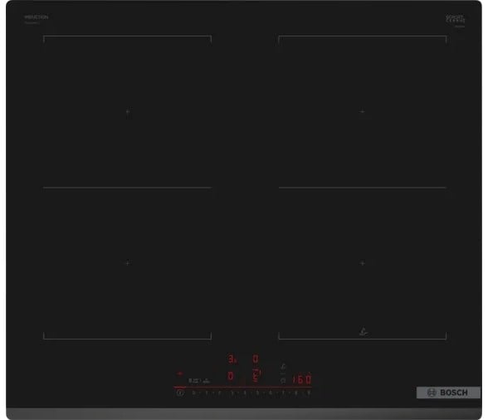This screenshot has height=420, width=488.
Task: Tap the frying sensor symbol above the timer symbol
Action: [283, 367]
